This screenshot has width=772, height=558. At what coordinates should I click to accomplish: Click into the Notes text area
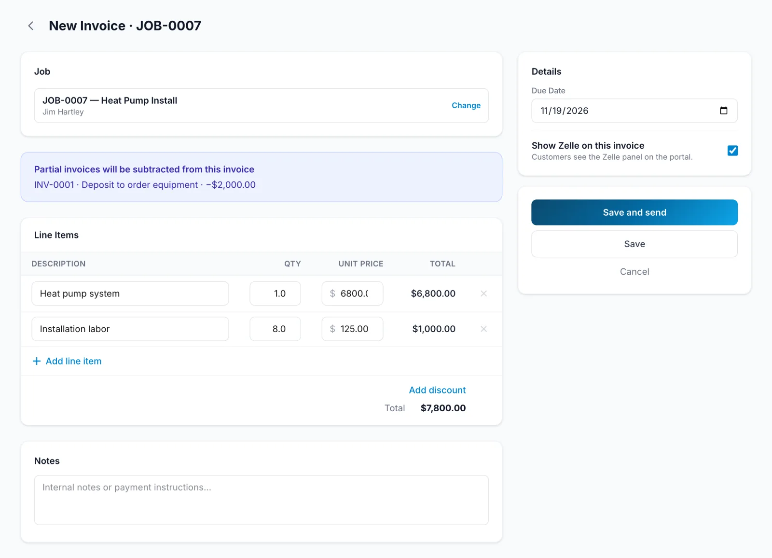tap(262, 500)
